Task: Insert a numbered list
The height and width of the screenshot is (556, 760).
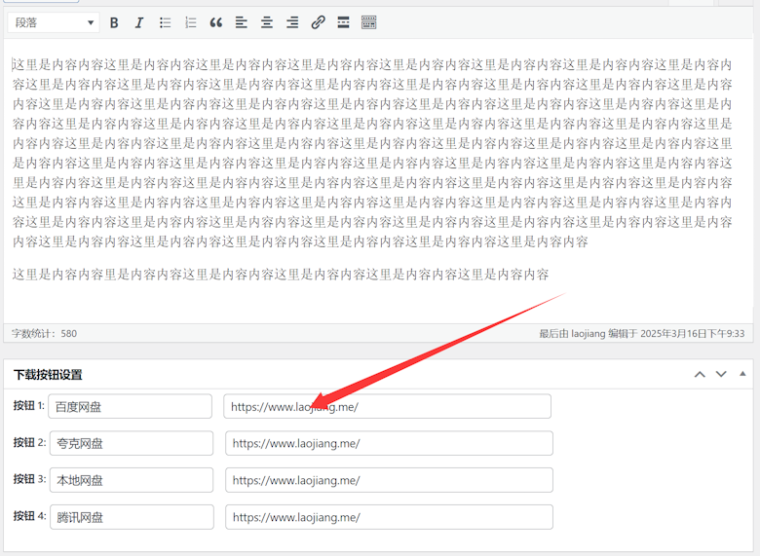Action: [191, 22]
